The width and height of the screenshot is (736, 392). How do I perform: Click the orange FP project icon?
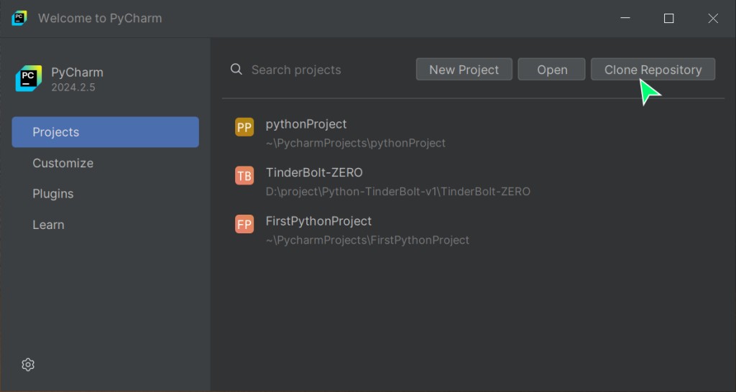pyautogui.click(x=244, y=225)
